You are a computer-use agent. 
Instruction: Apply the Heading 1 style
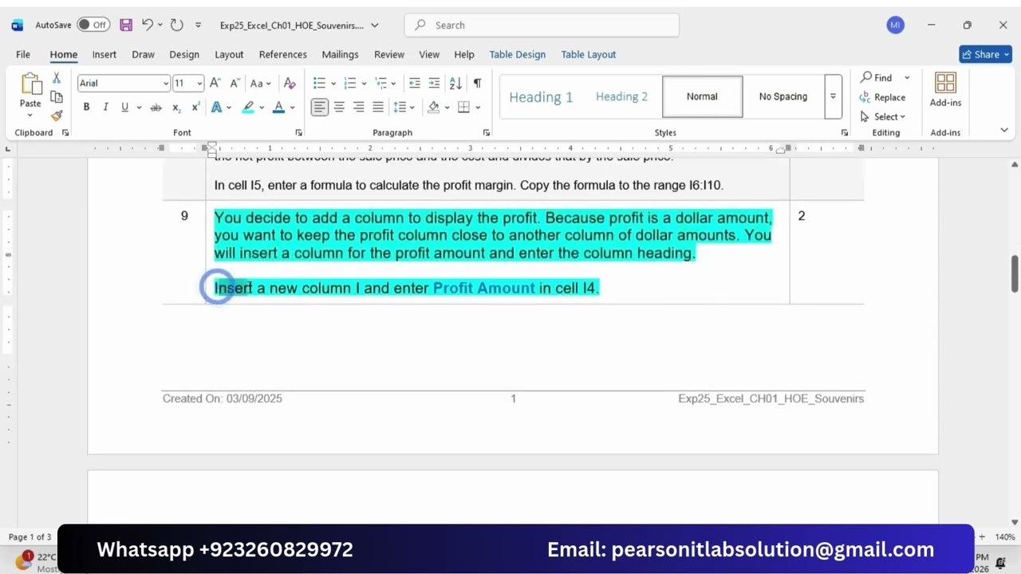point(541,96)
